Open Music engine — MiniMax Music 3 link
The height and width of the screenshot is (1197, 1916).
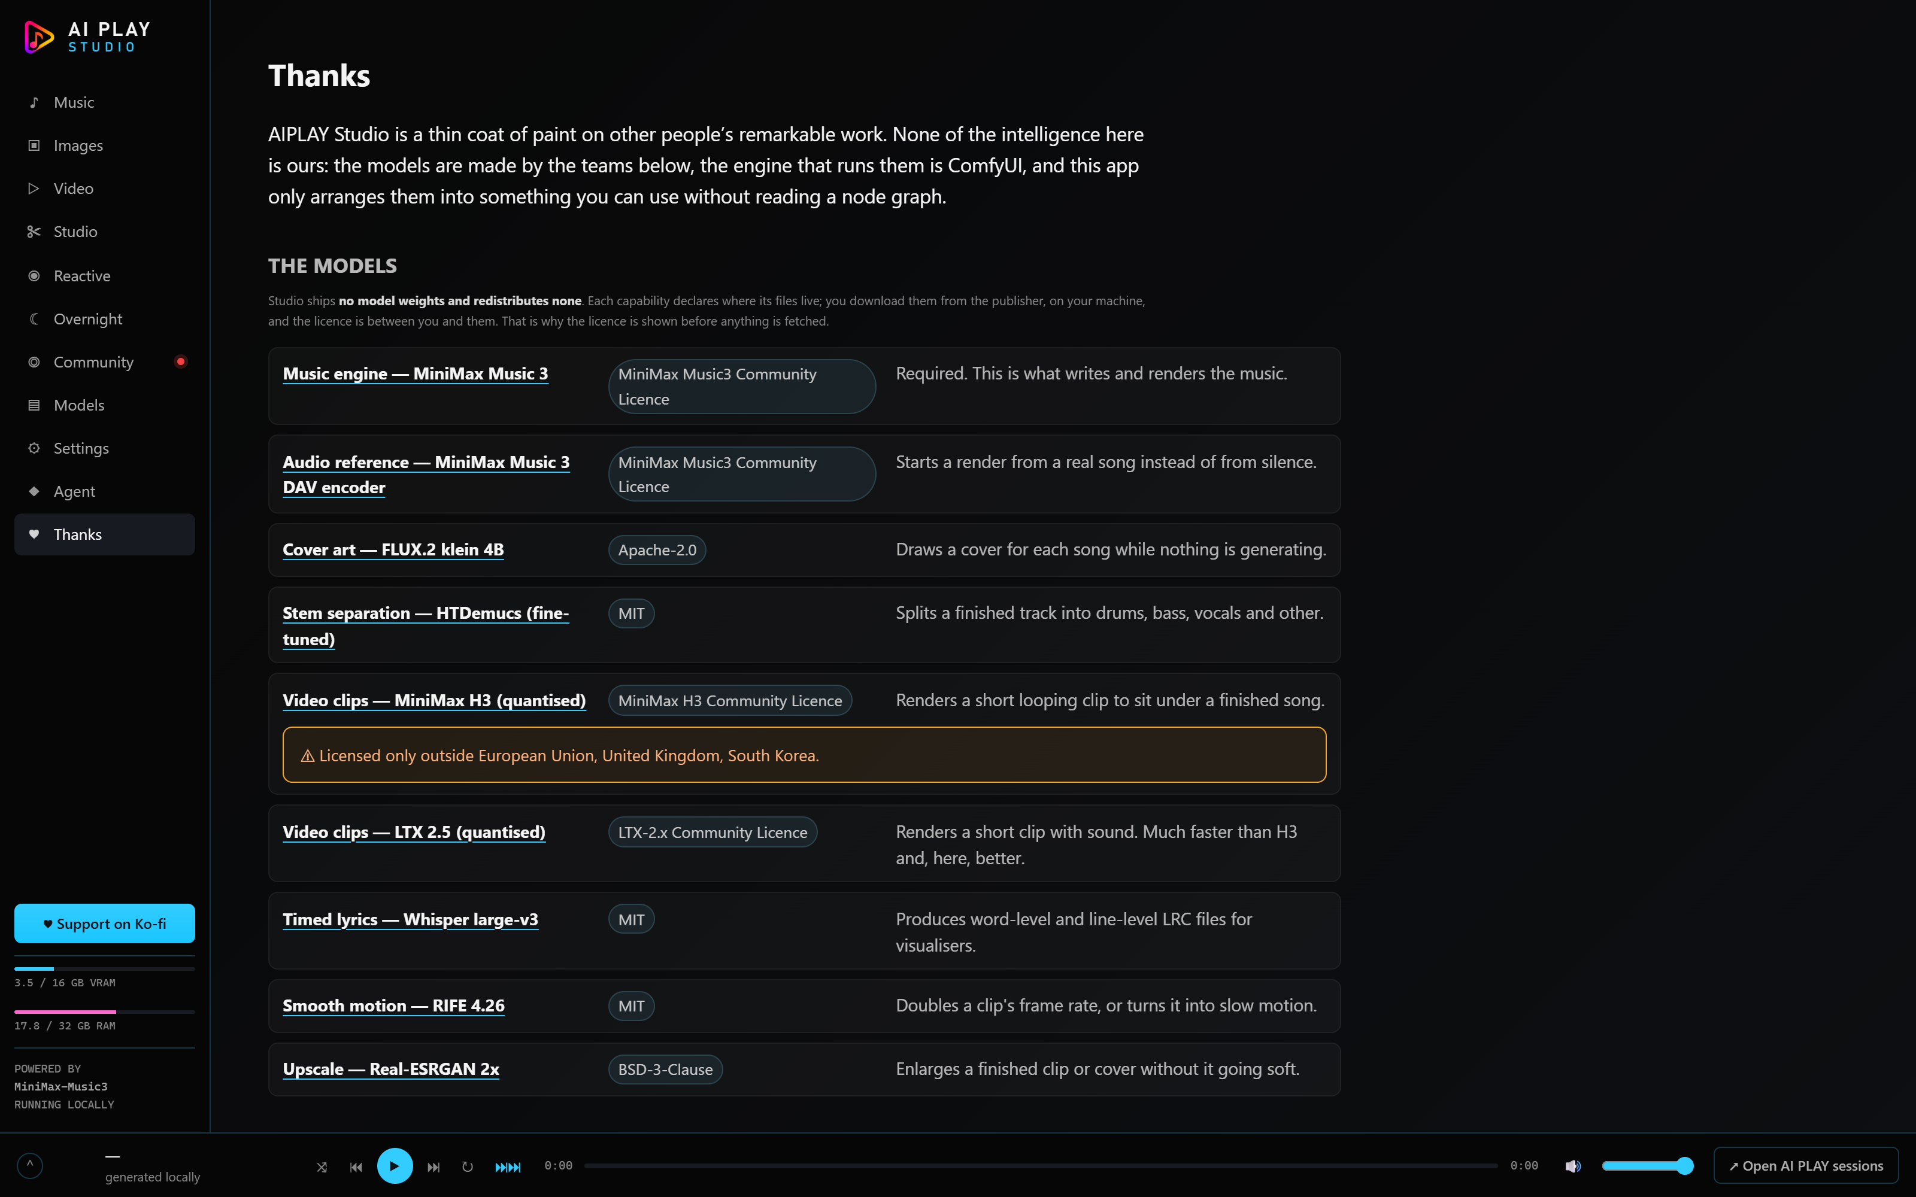click(415, 373)
